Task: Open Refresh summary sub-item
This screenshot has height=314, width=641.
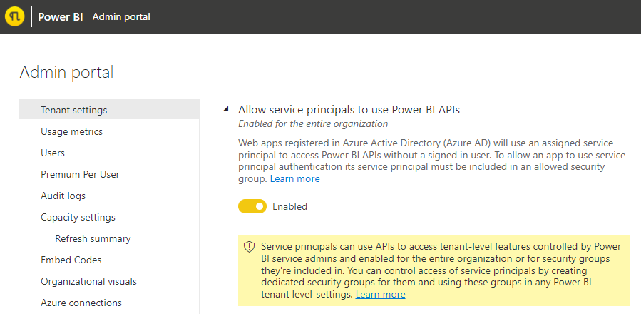Action: (x=93, y=238)
